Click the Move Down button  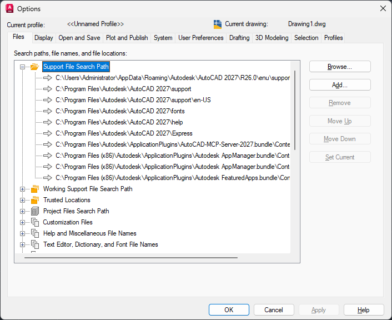pos(340,139)
